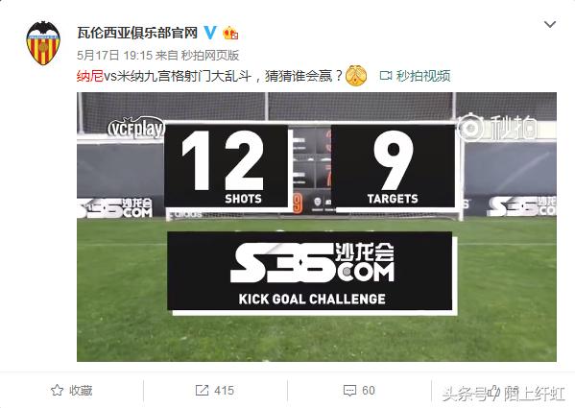Click the 秒拍 watermark on video
This screenshot has height=408, width=575.
click(x=497, y=128)
